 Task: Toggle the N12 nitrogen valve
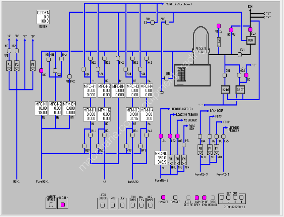coord(41,70)
